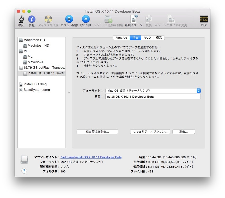Click the Erase (消去...) button
Image resolution: width=225 pixels, height=198 pixels.
pos(184,132)
